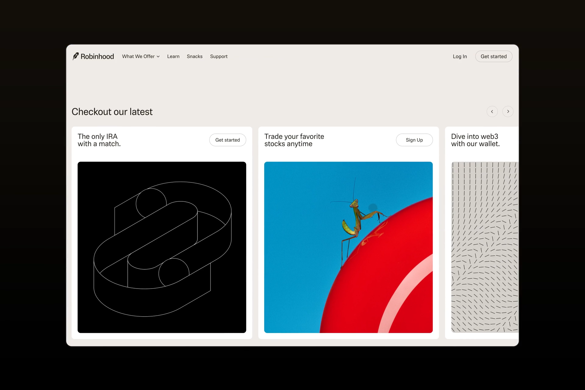The height and width of the screenshot is (390, 585).
Task: Click 'Dive into web3 with our wallet' heading
Action: pos(475,140)
